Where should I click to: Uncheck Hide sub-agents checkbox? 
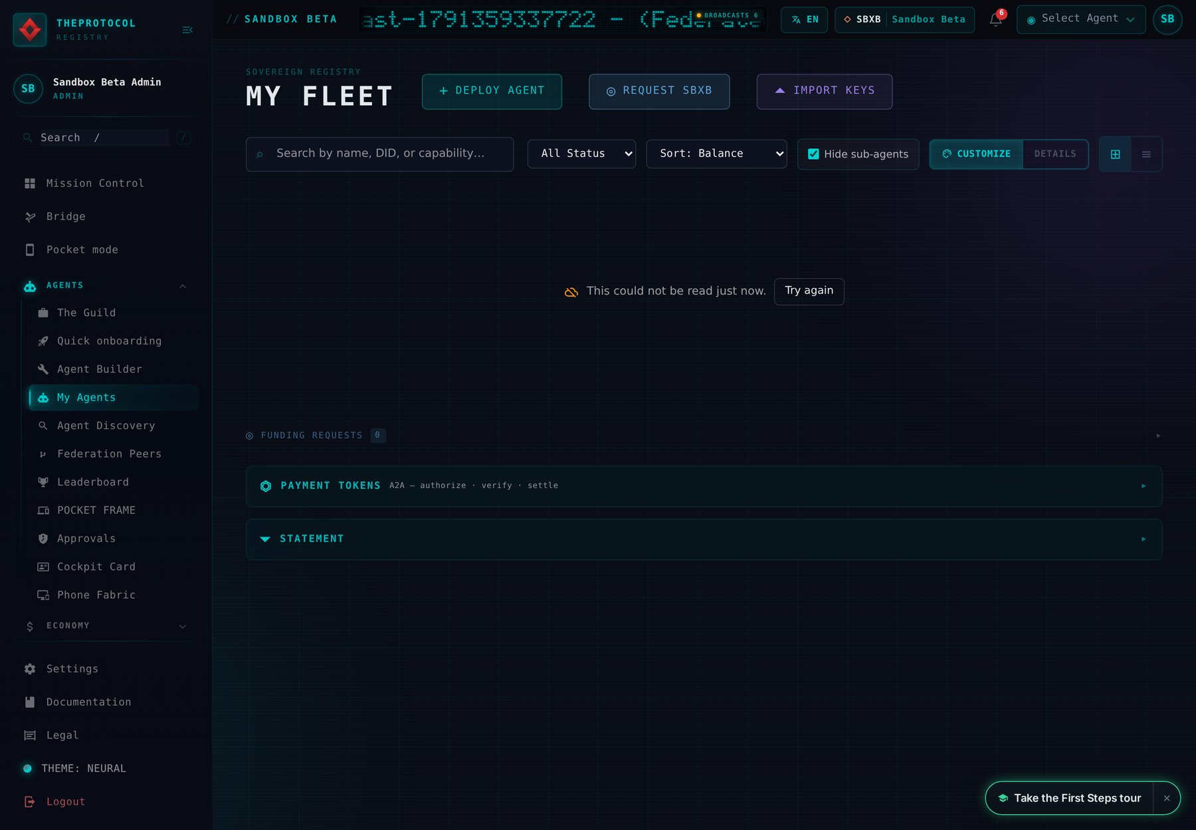pos(813,154)
